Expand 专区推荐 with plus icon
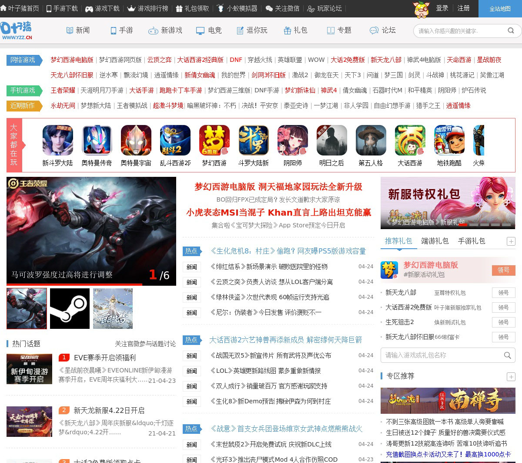The height and width of the screenshot is (463, 522). pyautogui.click(x=511, y=376)
